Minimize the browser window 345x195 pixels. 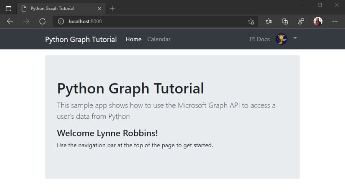click(303, 5)
